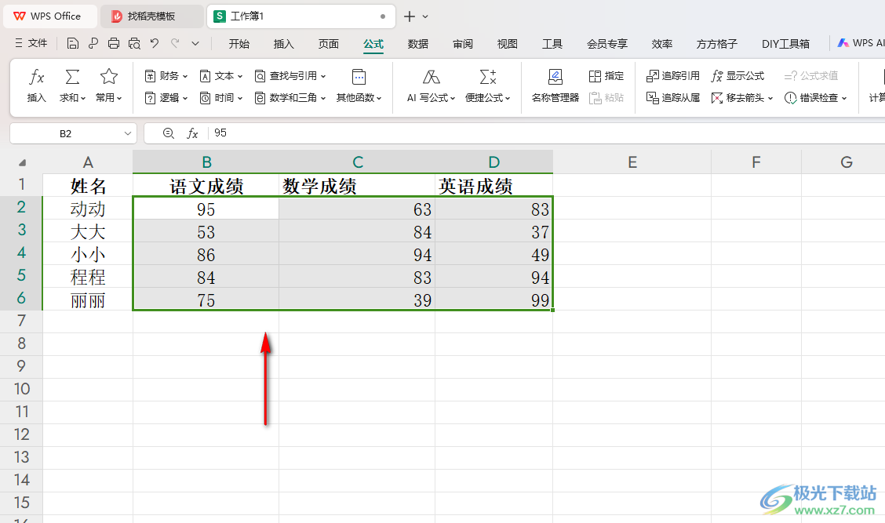Click the export/share icon in quick toolbar
885x523 pixels.
pyautogui.click(x=93, y=43)
